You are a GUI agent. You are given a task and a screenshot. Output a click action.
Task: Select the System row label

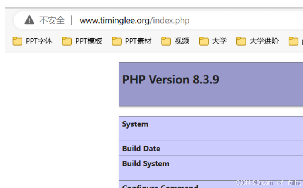coord(135,124)
